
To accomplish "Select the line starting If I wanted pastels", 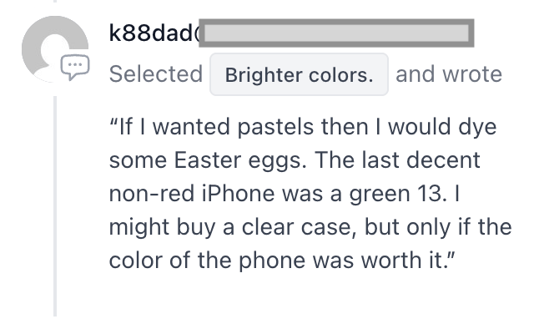I will (303, 127).
